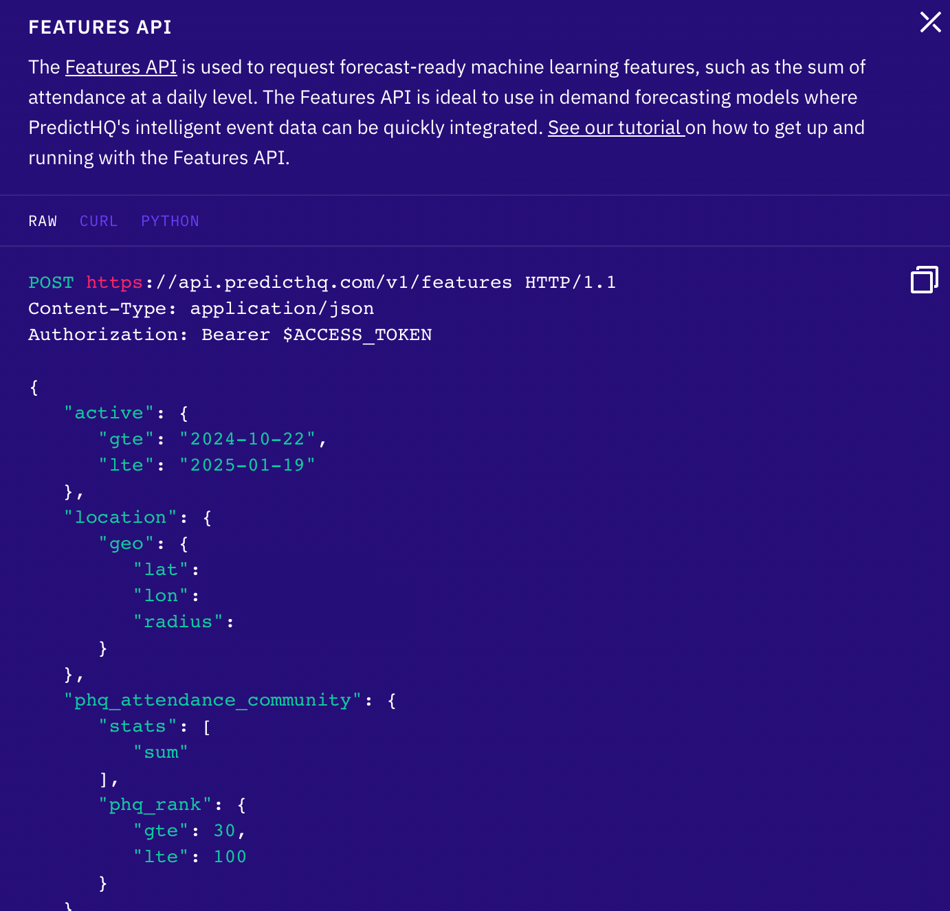
Task: Click the $ACCESS_TOKEN placeholder
Action: [357, 335]
